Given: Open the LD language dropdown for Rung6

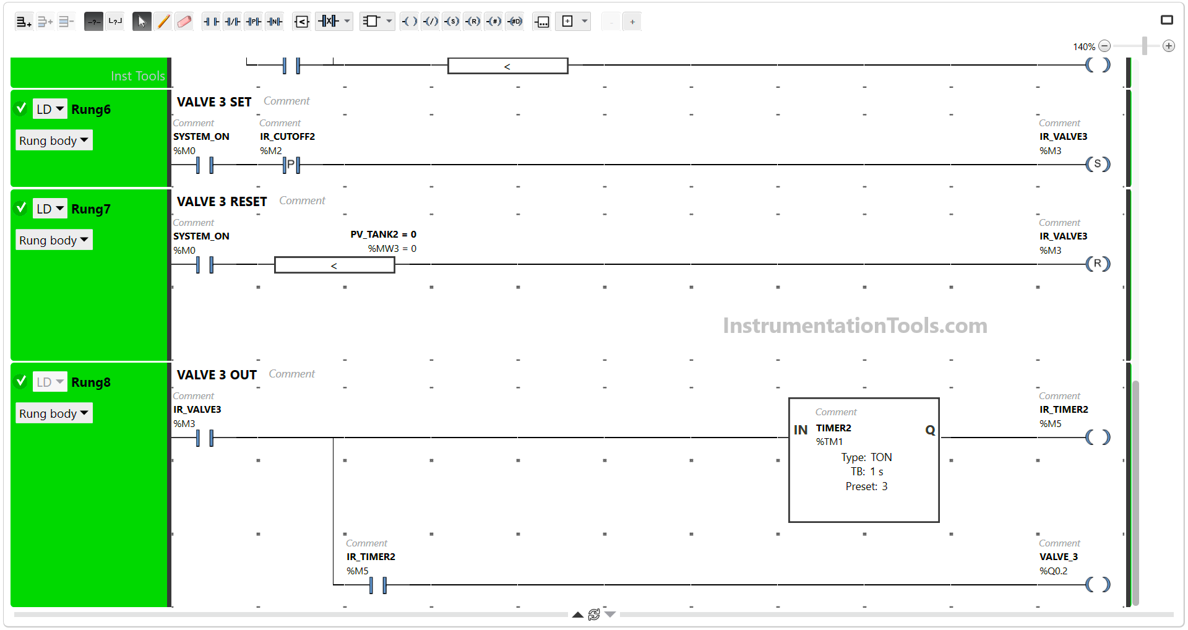Looking at the screenshot, I should click(x=50, y=109).
